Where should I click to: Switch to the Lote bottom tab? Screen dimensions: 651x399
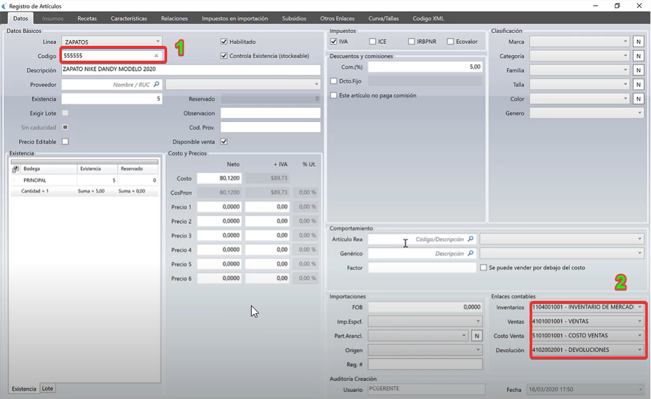[47, 388]
